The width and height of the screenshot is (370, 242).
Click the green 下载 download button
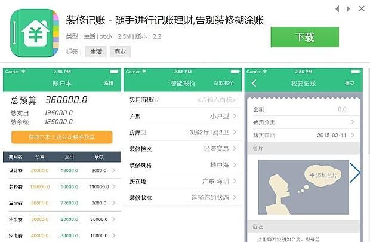point(304,37)
